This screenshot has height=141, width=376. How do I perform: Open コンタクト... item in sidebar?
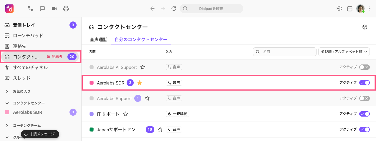[x=41, y=57]
